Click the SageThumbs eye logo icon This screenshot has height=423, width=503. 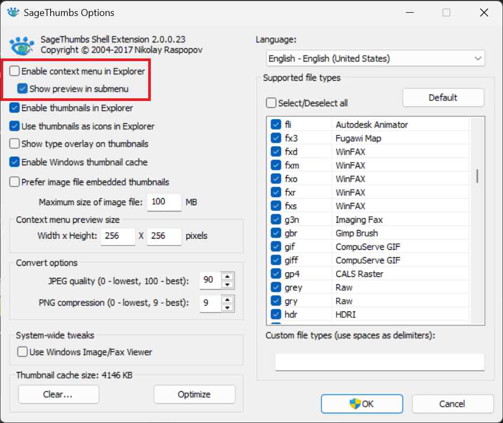(21, 46)
